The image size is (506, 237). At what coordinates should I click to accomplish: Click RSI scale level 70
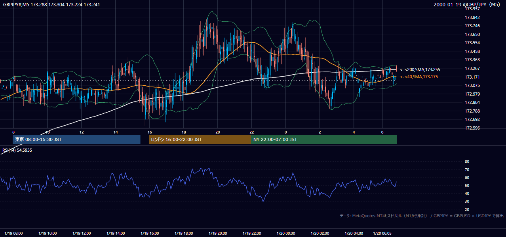point(467,169)
